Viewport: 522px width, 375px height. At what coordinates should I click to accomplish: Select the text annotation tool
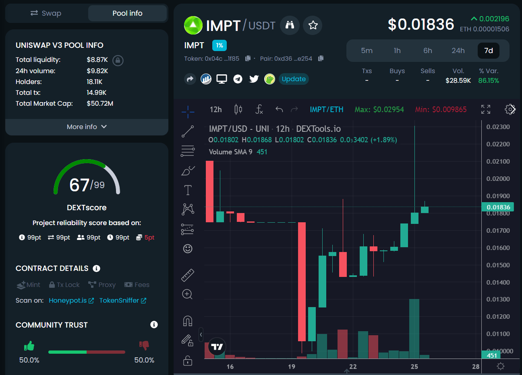(x=188, y=190)
